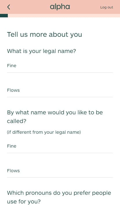Click pink header area between logo and Log out

(x=85, y=7)
